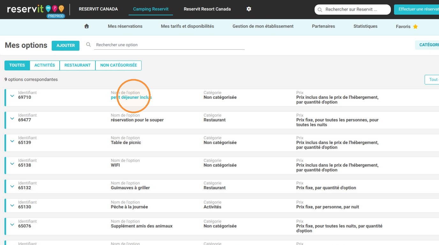
Task: Click the 'Activités' category cell
Action: 212,207
